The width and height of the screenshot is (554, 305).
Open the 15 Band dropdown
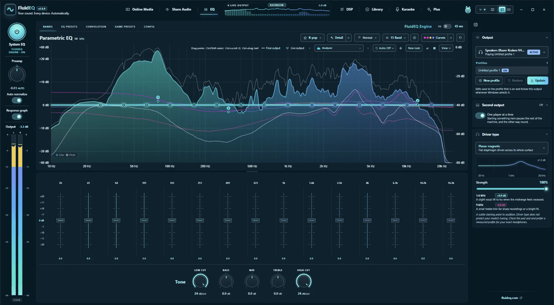[x=396, y=38]
